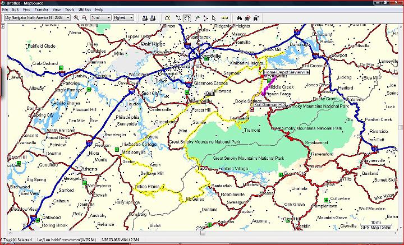The width and height of the screenshot is (404, 245).
Task: Open the Tools menu
Action: coord(70,10)
